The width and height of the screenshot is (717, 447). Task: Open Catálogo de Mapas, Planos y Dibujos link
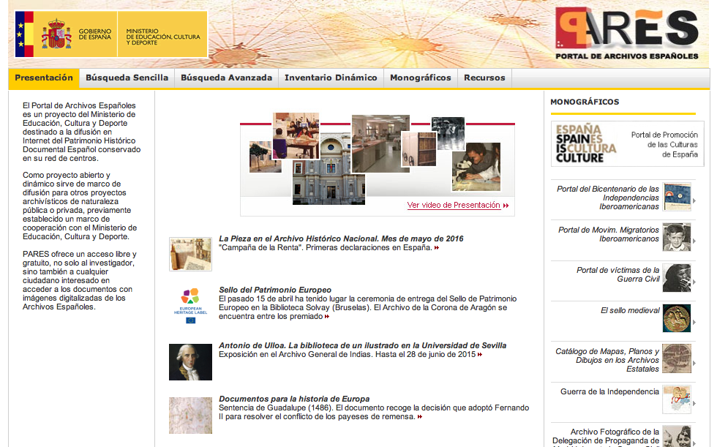point(607,360)
